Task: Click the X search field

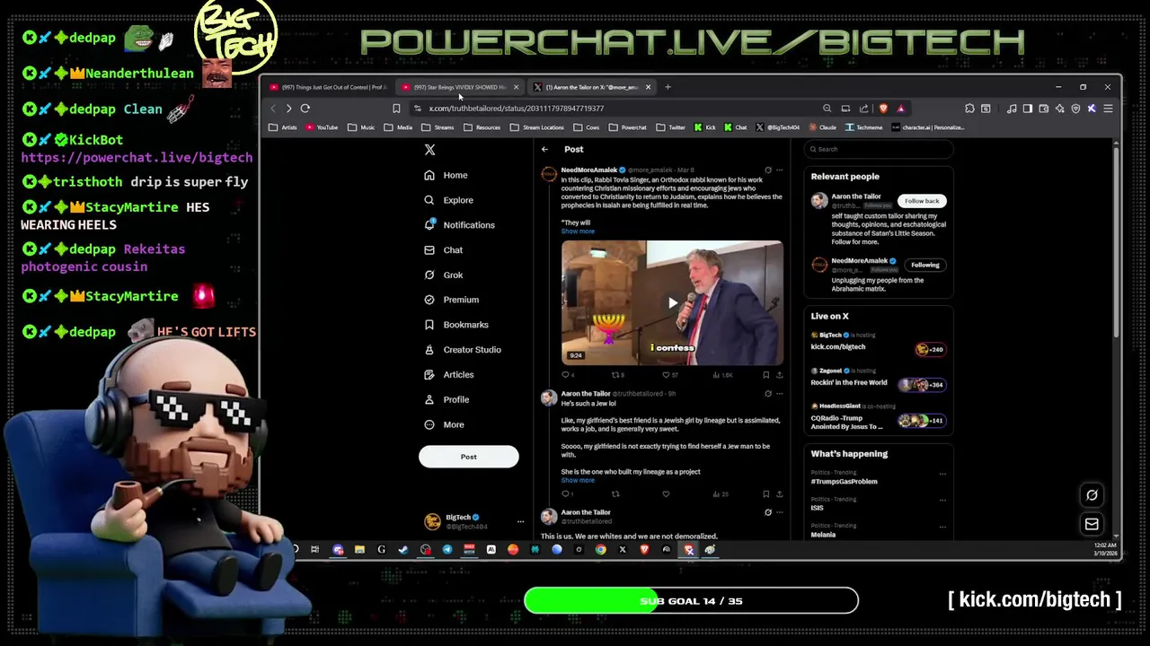Action: 878,149
